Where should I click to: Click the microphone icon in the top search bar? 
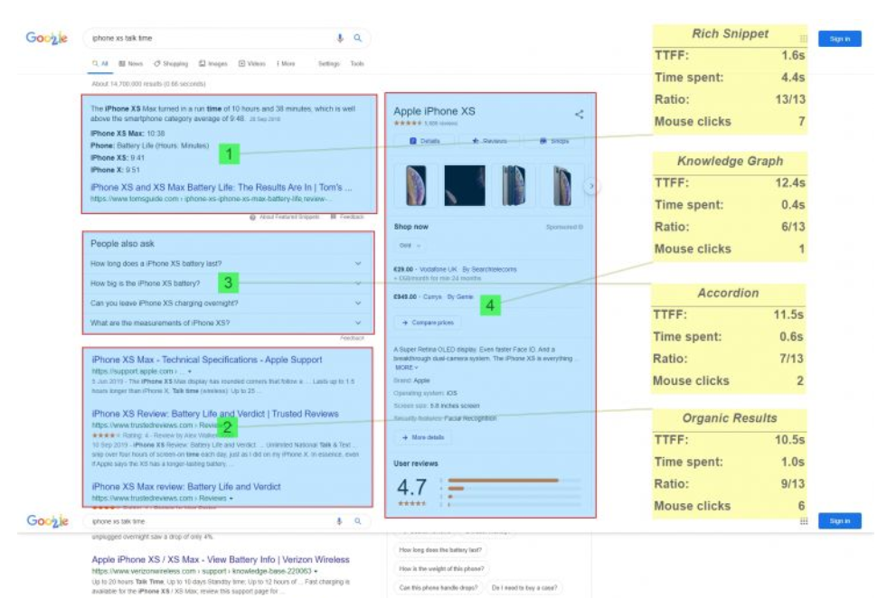(x=340, y=38)
